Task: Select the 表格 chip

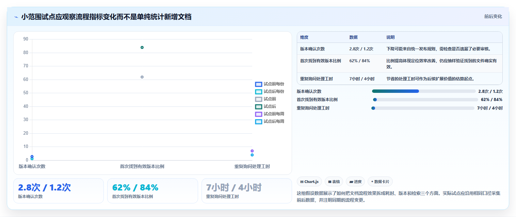Action: coord(334,182)
